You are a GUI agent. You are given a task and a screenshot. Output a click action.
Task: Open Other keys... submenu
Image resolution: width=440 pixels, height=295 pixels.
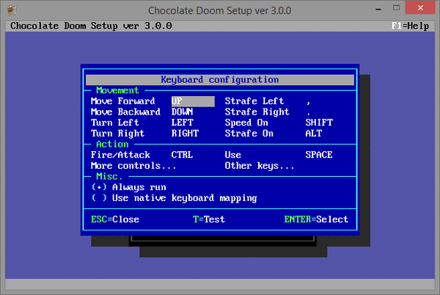260,166
